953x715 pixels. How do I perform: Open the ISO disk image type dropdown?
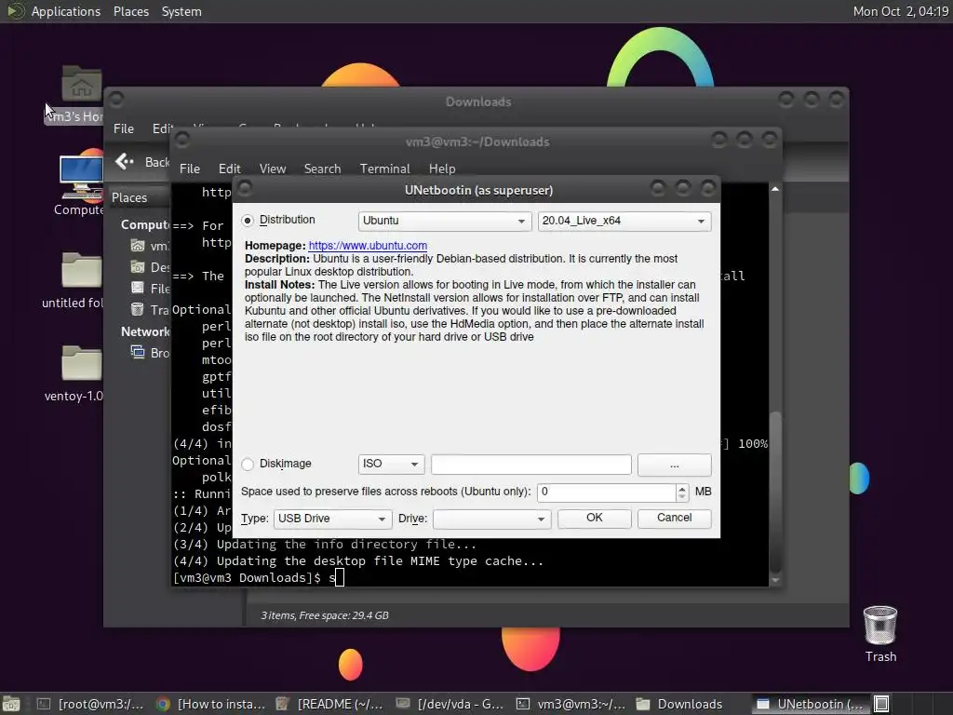391,464
